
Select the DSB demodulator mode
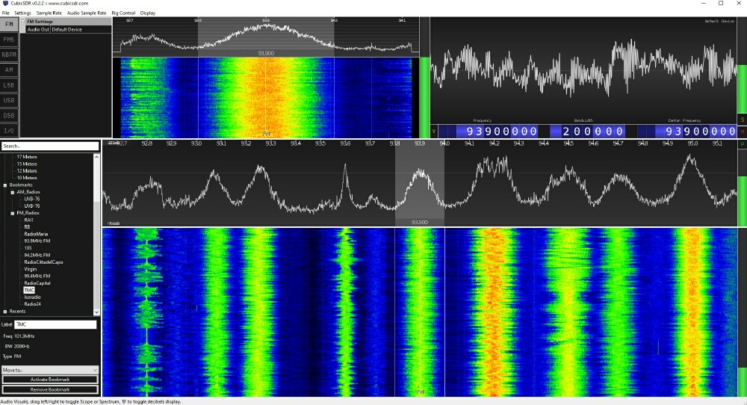[9, 116]
